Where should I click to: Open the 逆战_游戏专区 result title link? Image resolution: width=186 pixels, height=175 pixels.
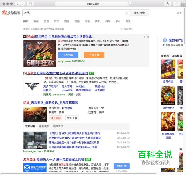click(51, 103)
